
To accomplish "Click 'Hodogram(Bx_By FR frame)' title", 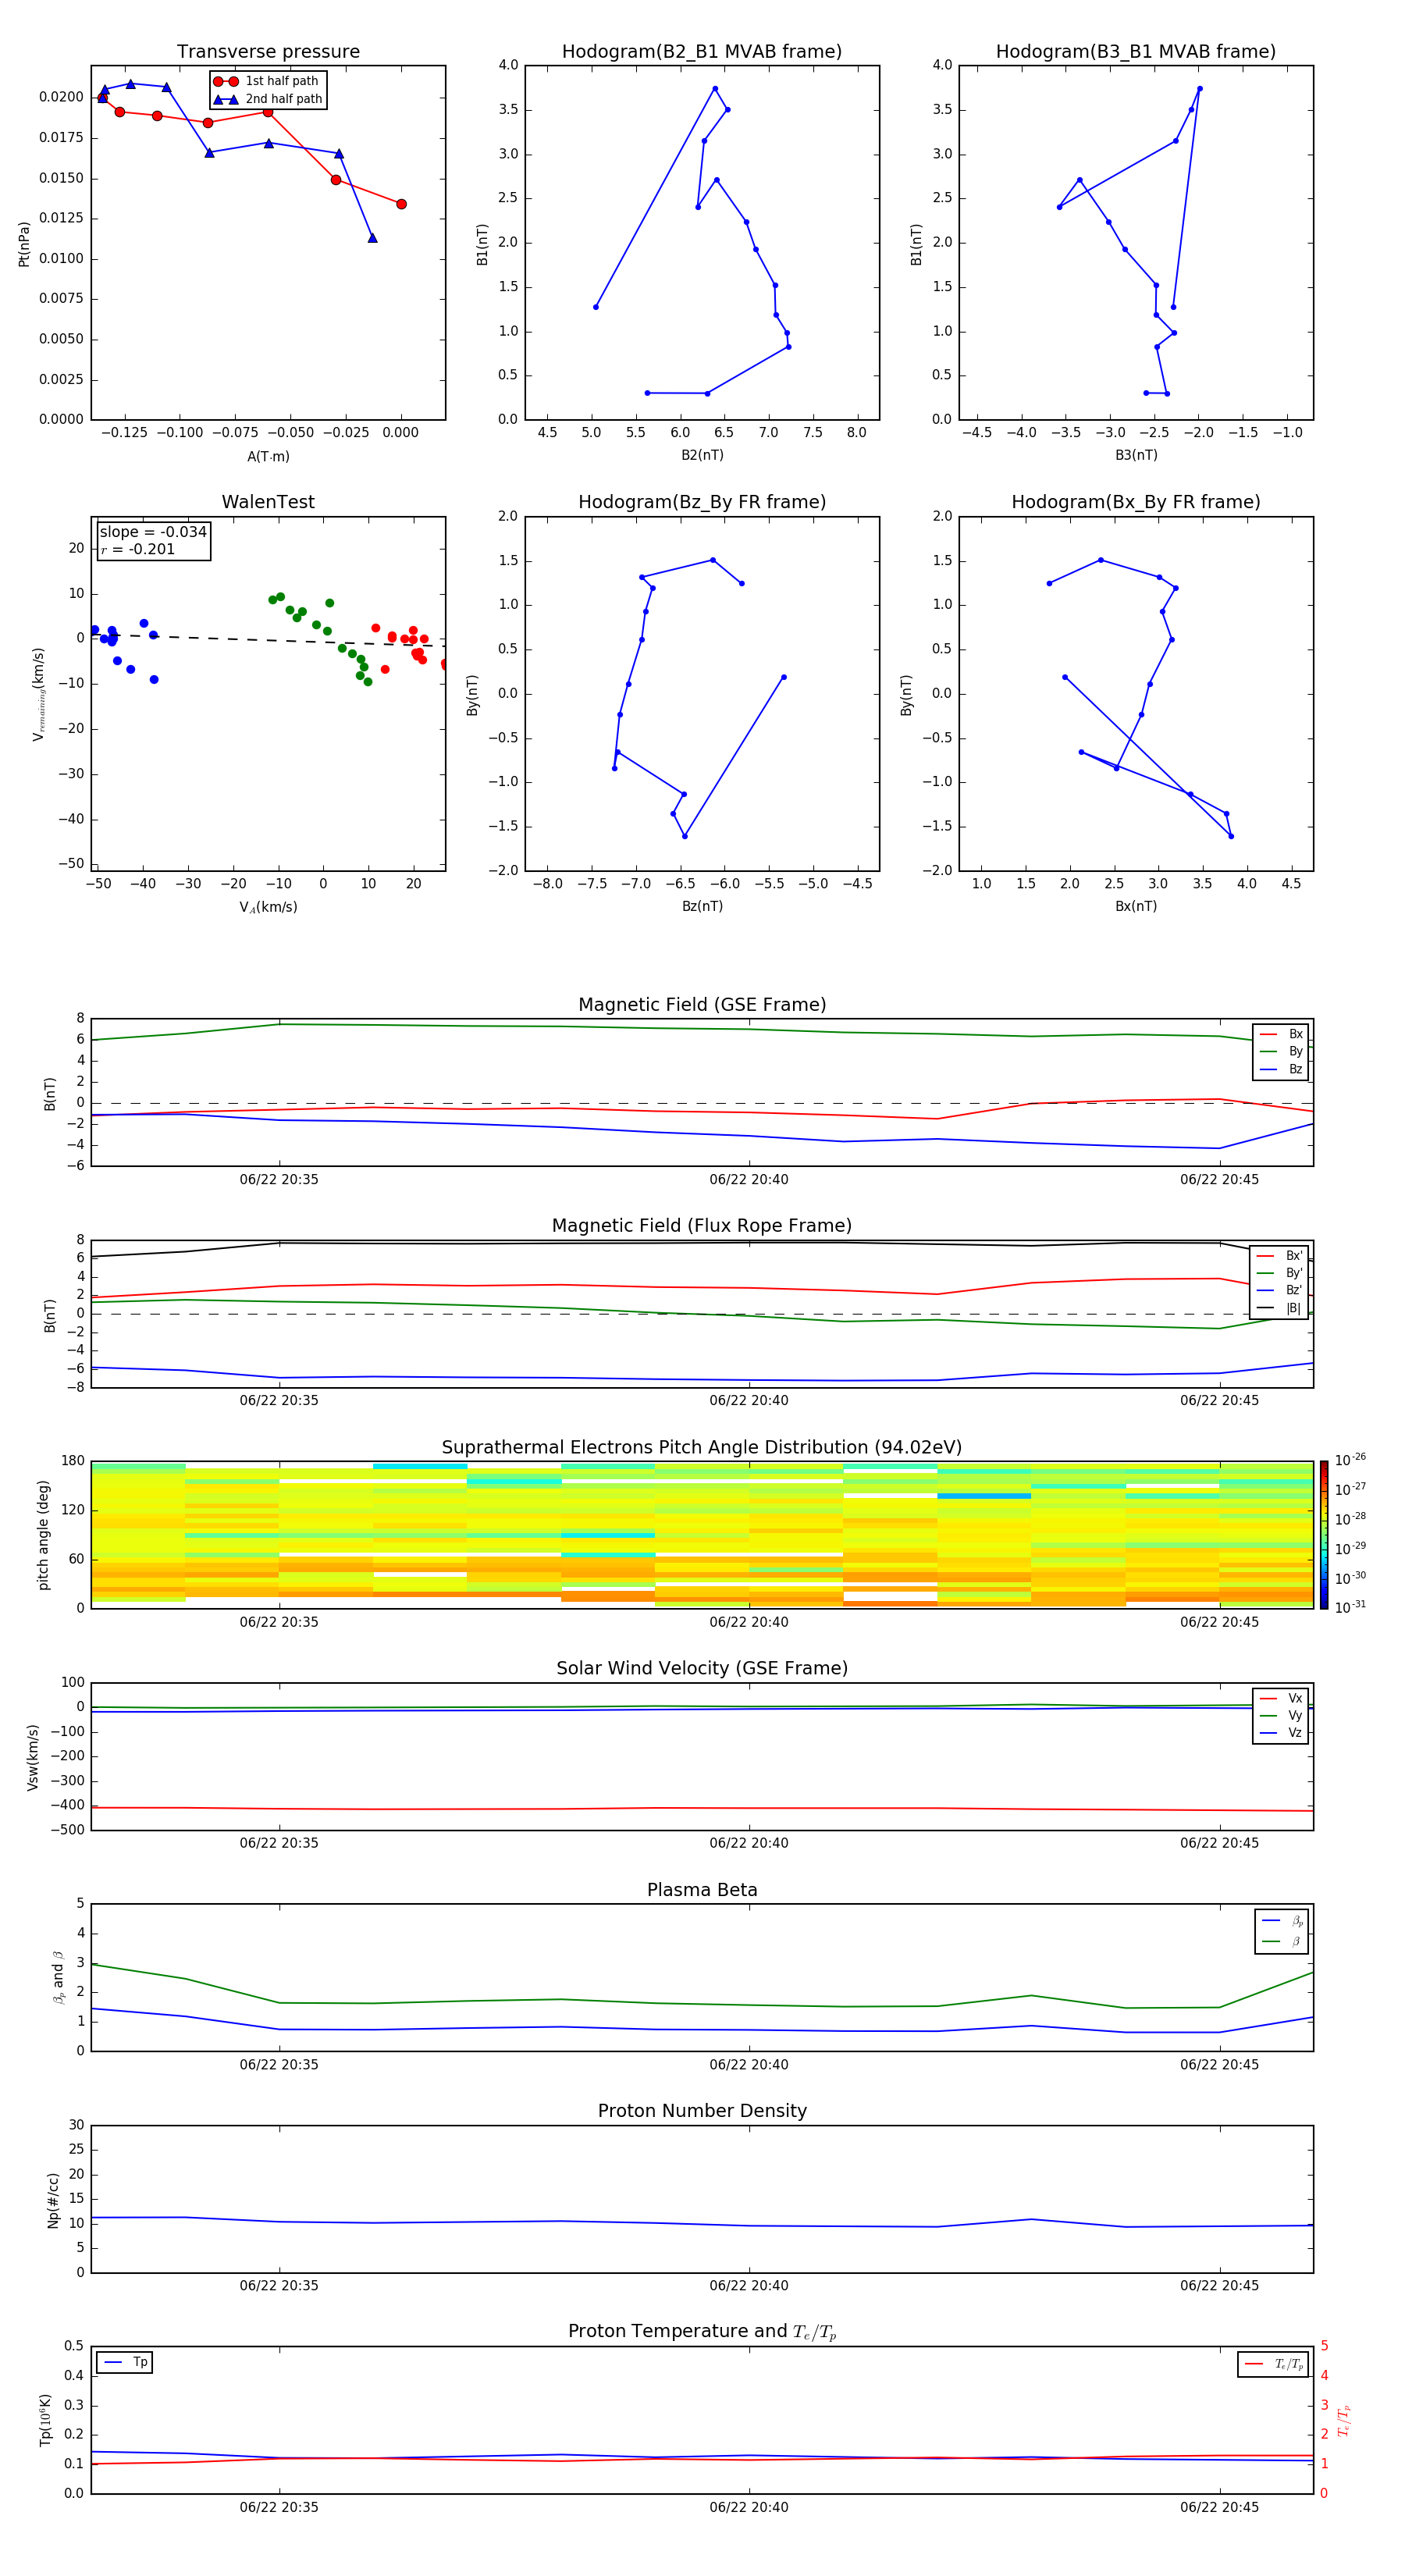I will 1136,502.
